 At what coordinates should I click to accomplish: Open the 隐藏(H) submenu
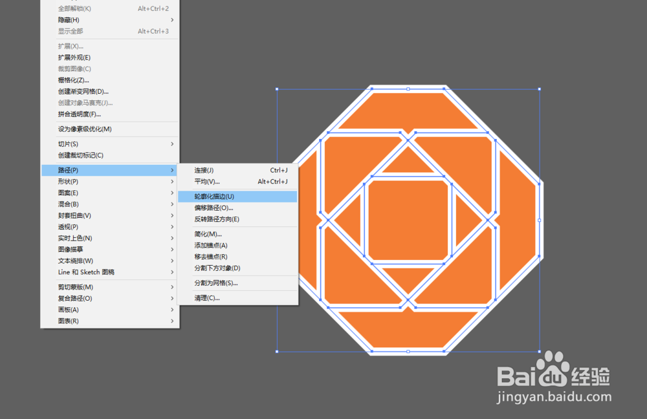pos(110,20)
